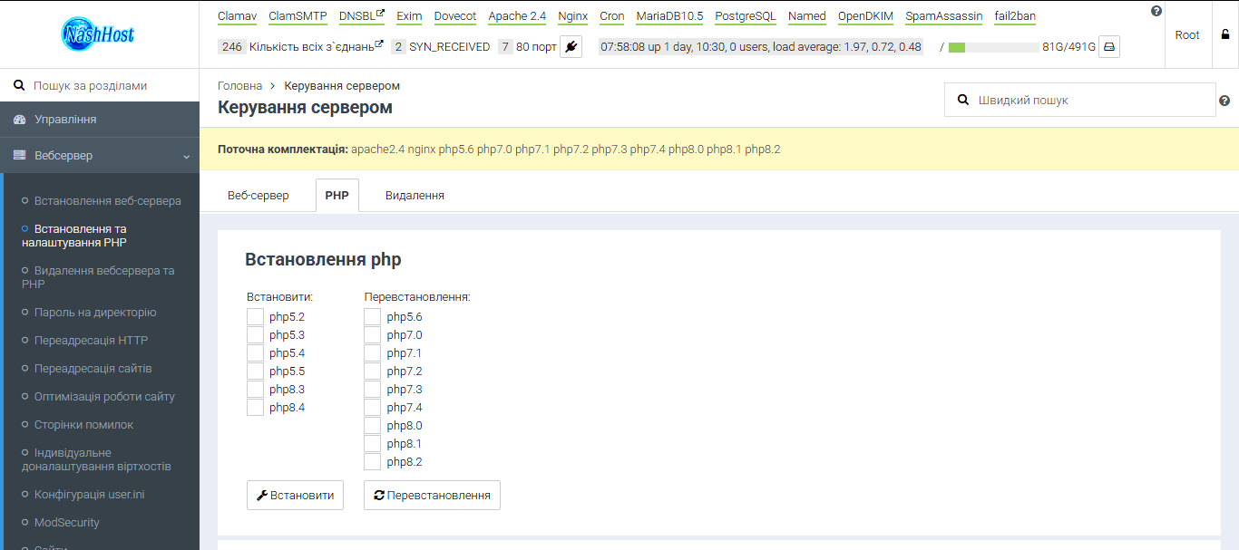Click the Управління sidebar icon
This screenshot has width=1239, height=550.
(x=19, y=119)
